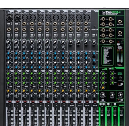Click the control room level knob

(x=112, y=95)
